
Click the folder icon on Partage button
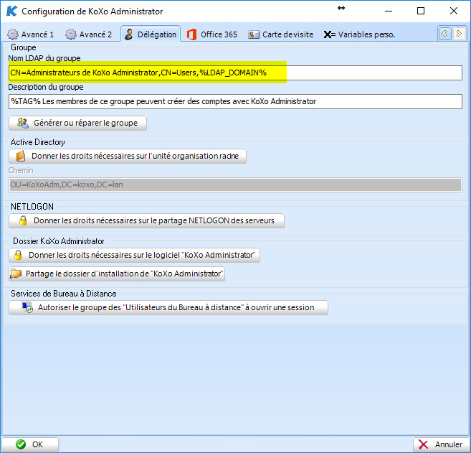[16, 274]
